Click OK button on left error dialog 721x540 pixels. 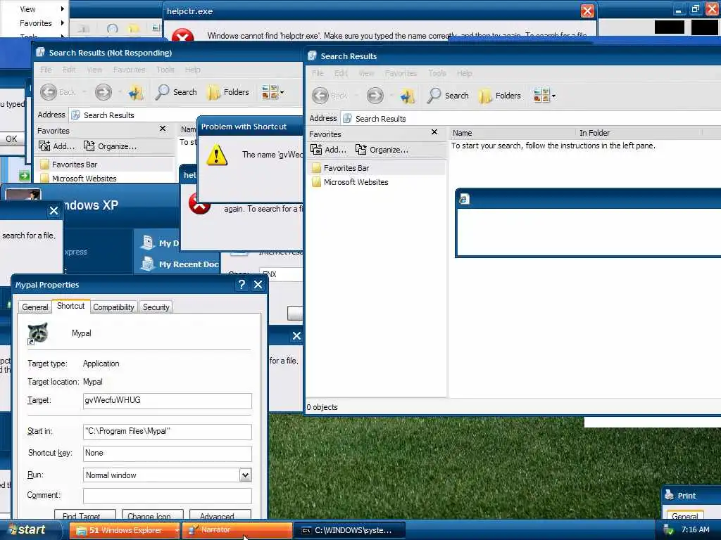(x=11, y=139)
